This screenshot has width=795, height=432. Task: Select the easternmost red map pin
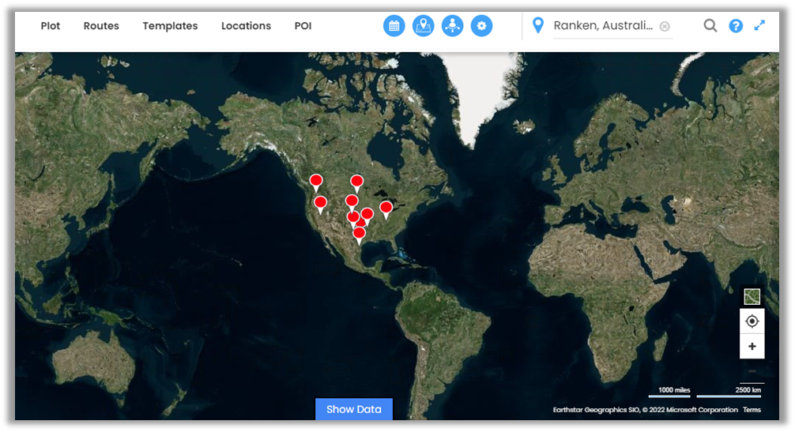(x=386, y=208)
